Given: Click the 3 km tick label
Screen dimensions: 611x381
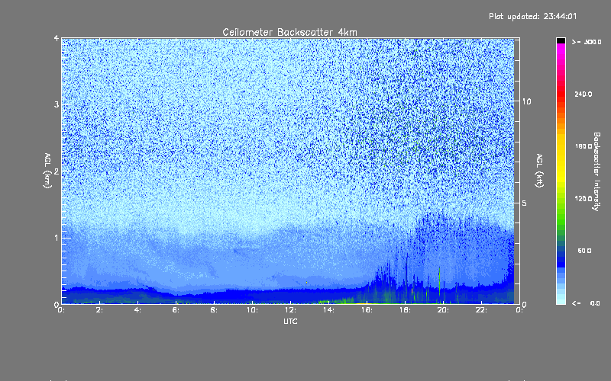Looking at the screenshot, I should (x=57, y=104).
